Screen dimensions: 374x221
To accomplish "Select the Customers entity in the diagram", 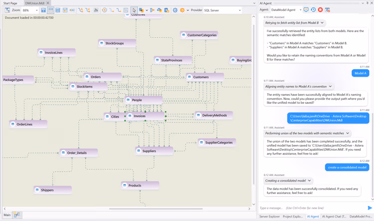I will coord(205,77).
